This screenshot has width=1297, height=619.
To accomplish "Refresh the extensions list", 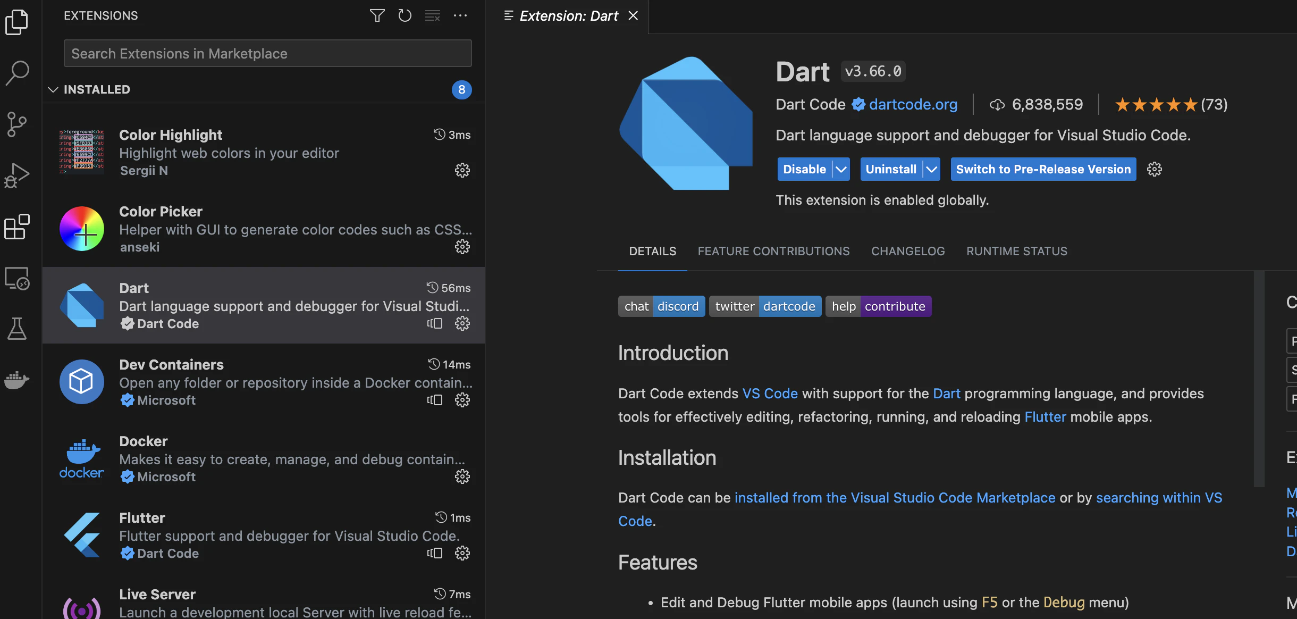I will 405,15.
